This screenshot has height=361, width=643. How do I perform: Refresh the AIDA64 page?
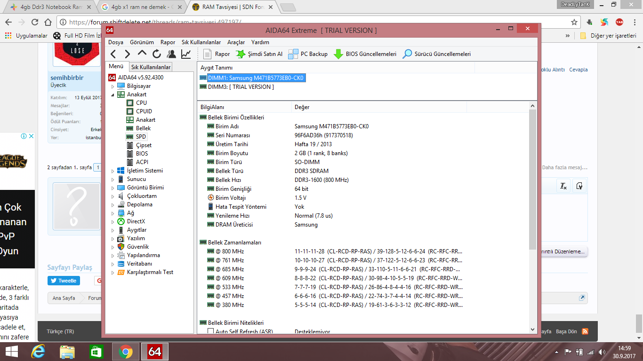[x=157, y=54]
